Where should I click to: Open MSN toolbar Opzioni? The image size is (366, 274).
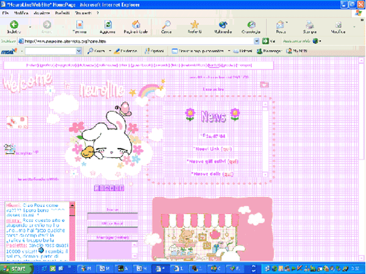154,51
